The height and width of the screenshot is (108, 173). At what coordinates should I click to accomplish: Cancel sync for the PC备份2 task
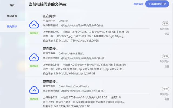(x=164, y=61)
